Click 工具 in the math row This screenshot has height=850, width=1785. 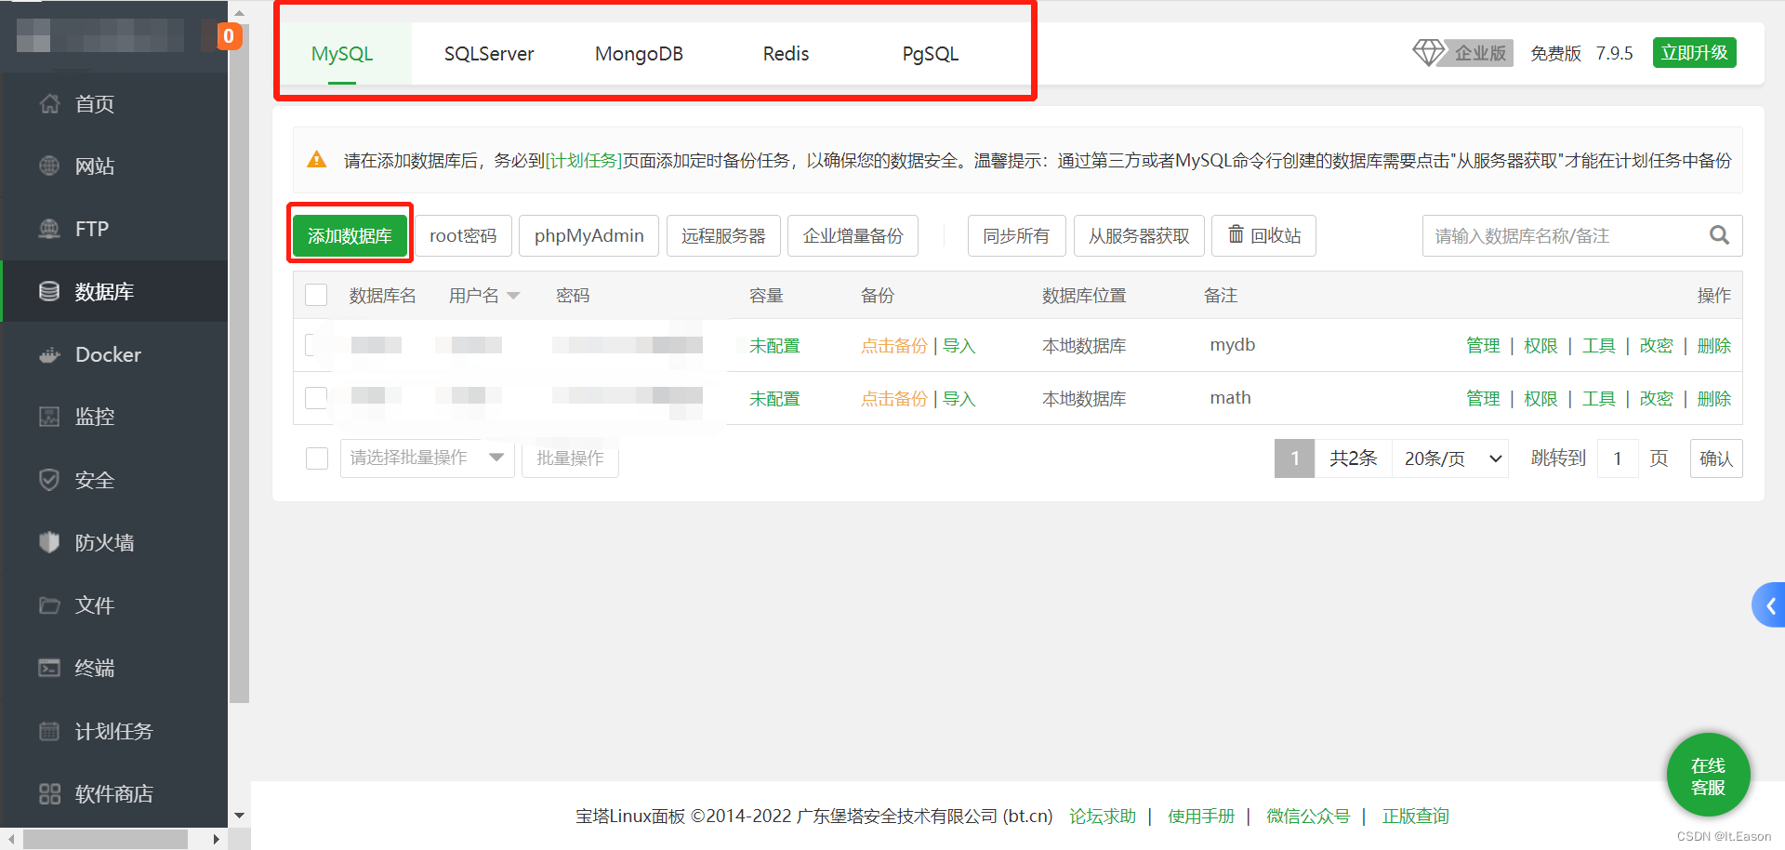coord(1598,399)
